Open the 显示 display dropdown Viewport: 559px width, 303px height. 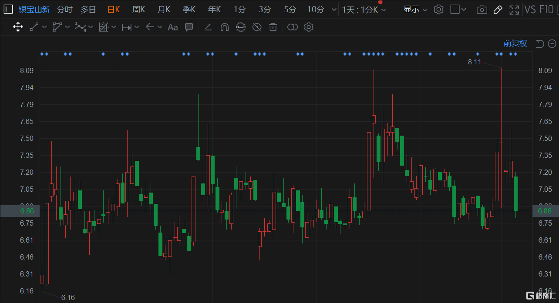point(415,10)
